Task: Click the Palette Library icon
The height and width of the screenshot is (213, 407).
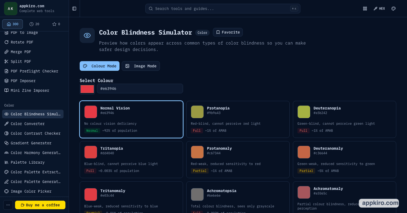Action: click(x=6, y=162)
